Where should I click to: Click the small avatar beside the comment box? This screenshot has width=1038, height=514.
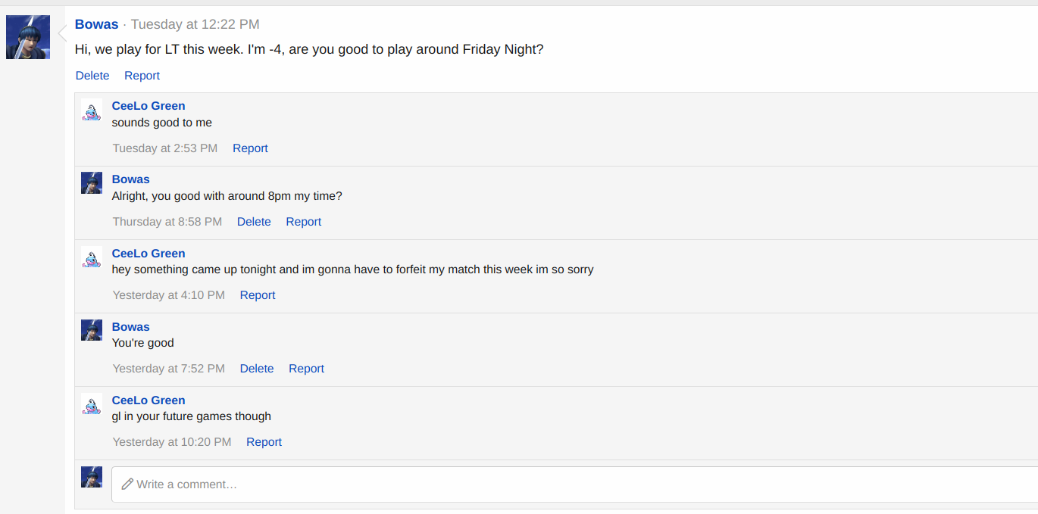click(92, 477)
